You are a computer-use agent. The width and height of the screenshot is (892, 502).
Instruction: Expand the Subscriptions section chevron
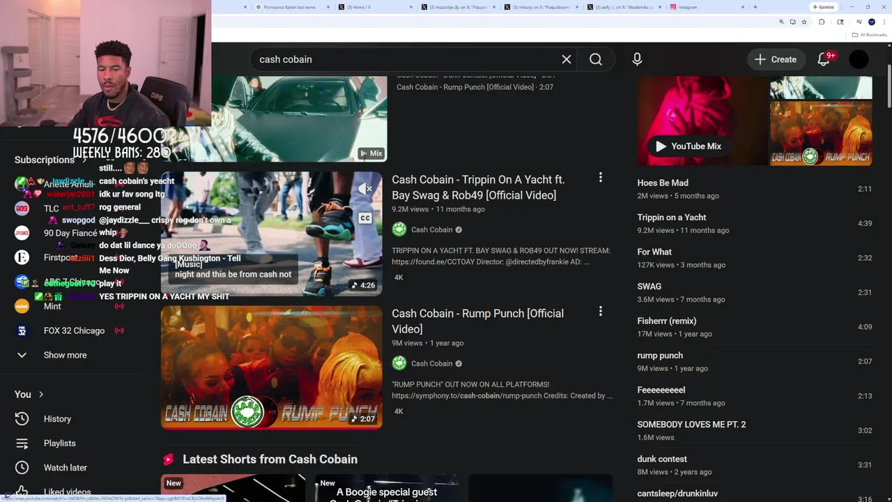pyautogui.click(x=84, y=160)
